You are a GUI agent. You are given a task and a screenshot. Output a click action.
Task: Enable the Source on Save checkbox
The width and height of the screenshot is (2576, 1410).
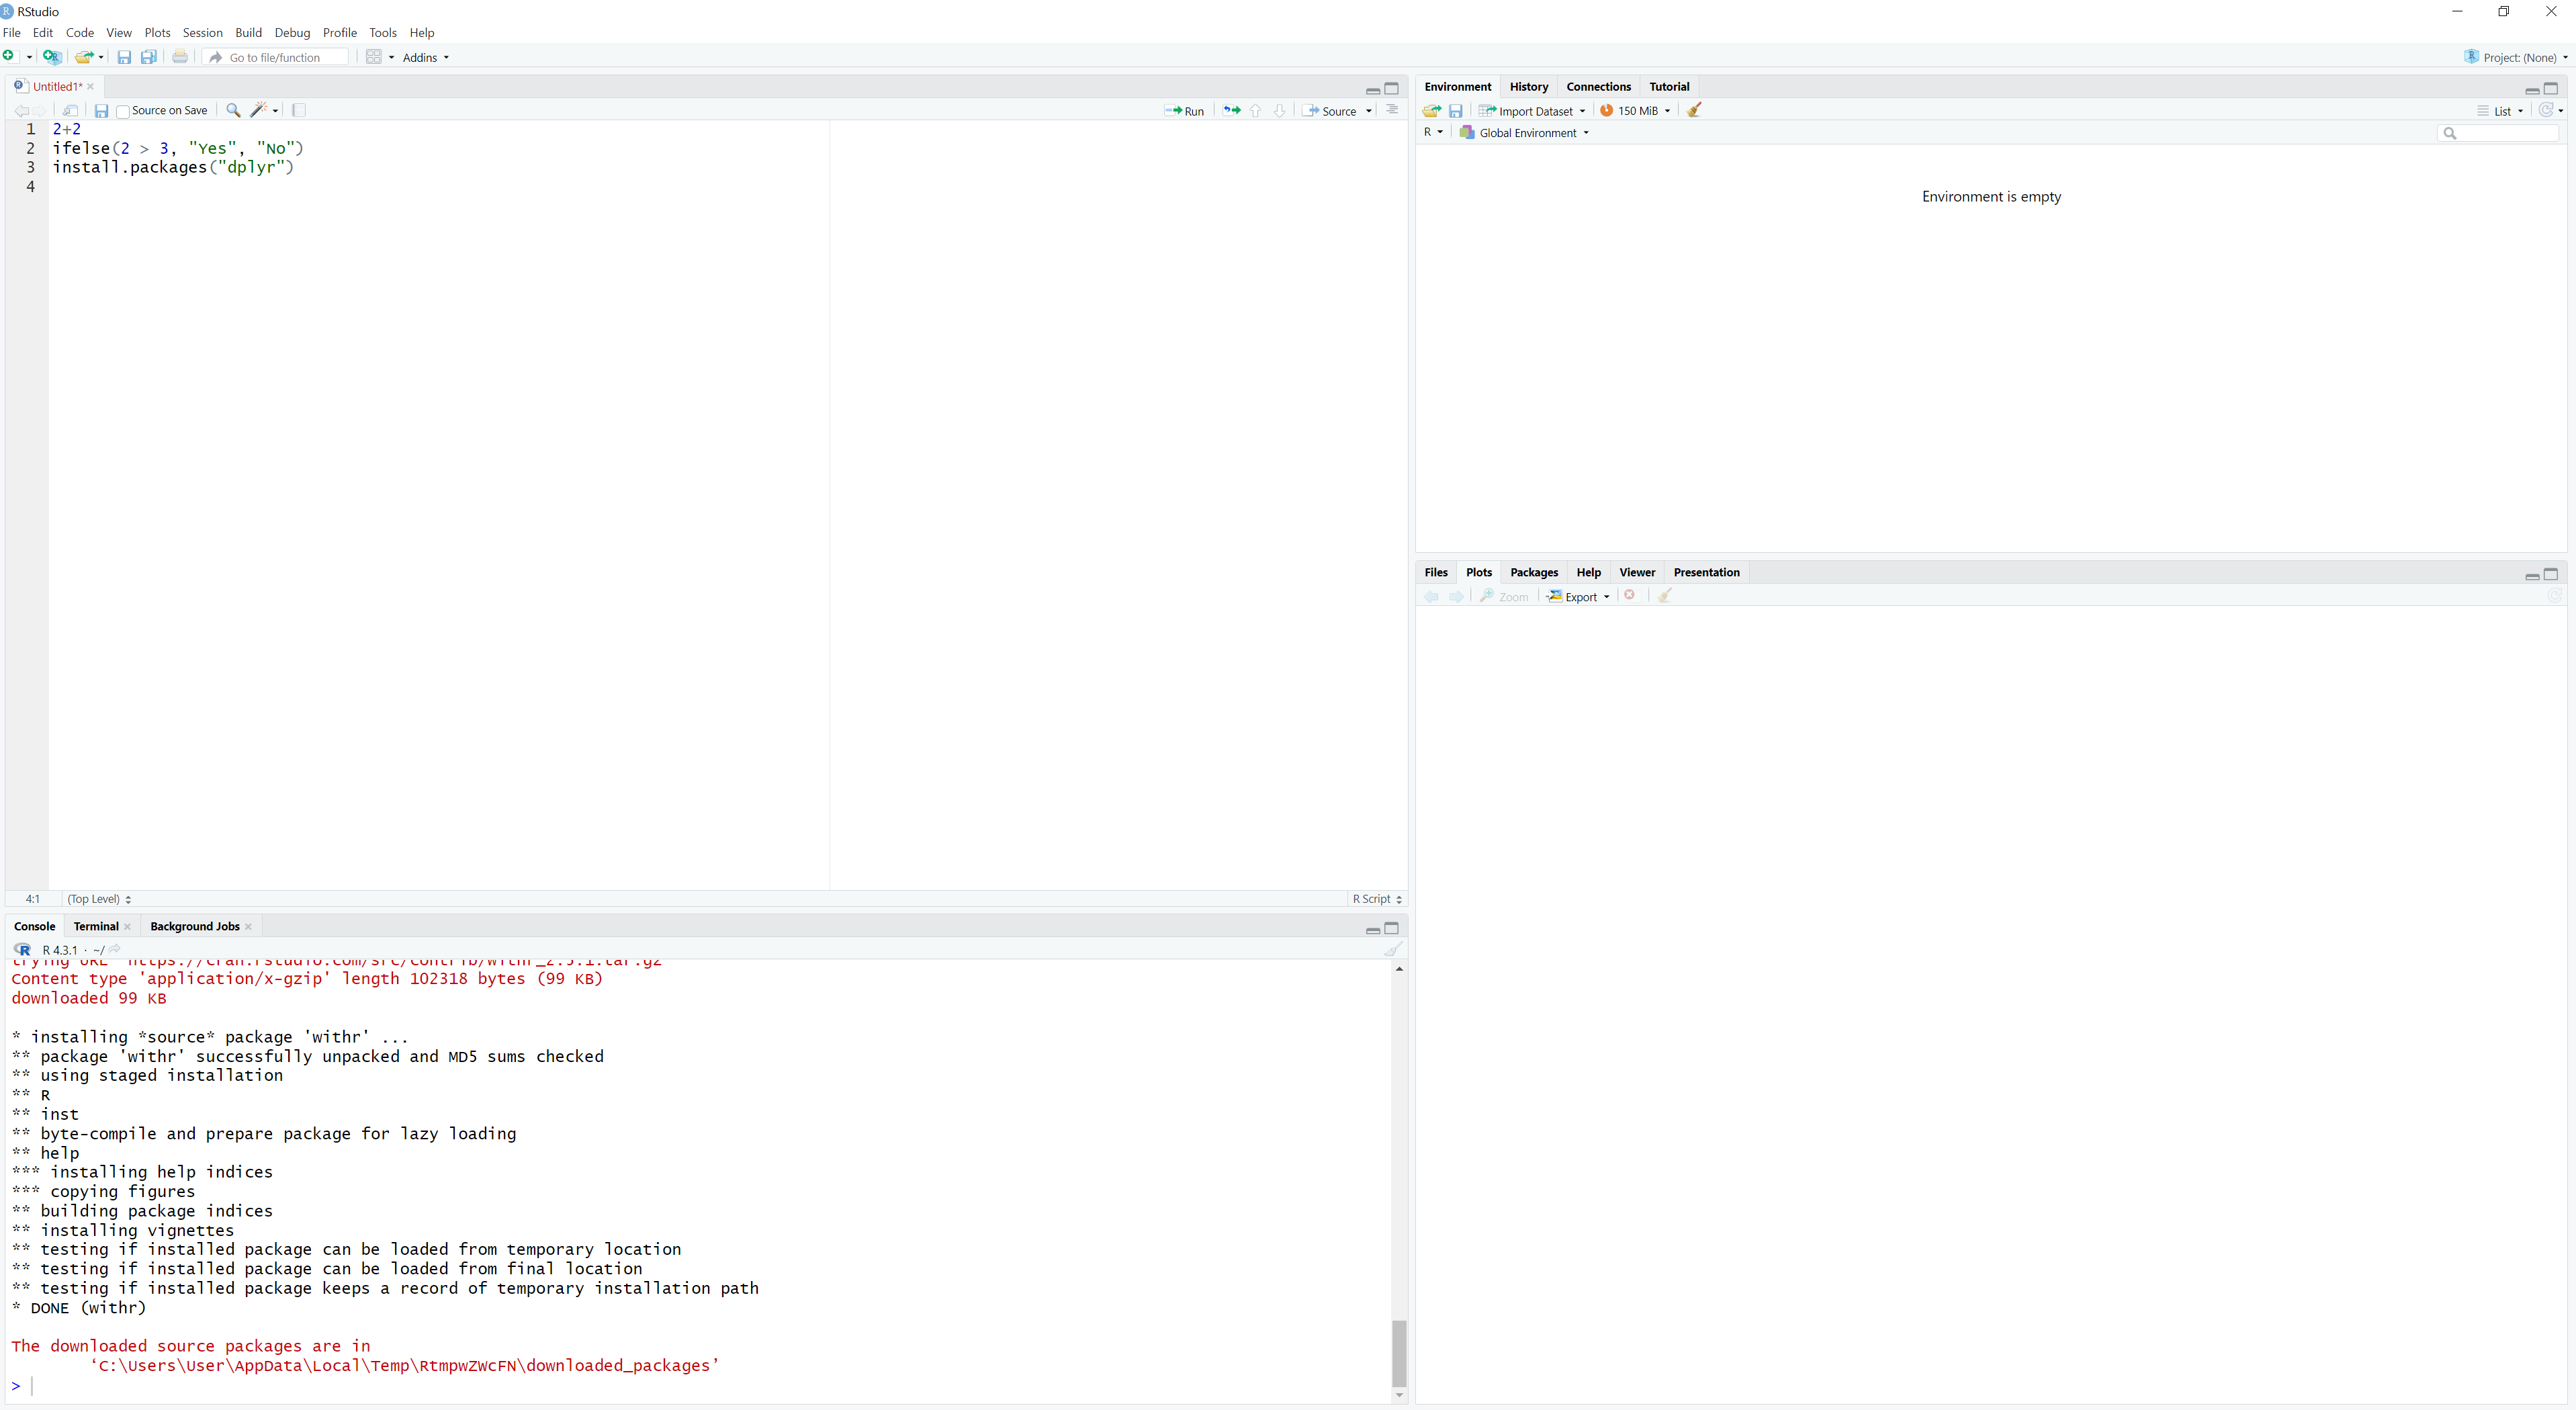[123, 112]
